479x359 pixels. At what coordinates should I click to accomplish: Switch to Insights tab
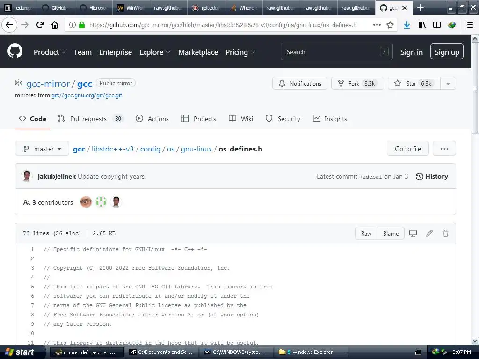(x=330, y=119)
